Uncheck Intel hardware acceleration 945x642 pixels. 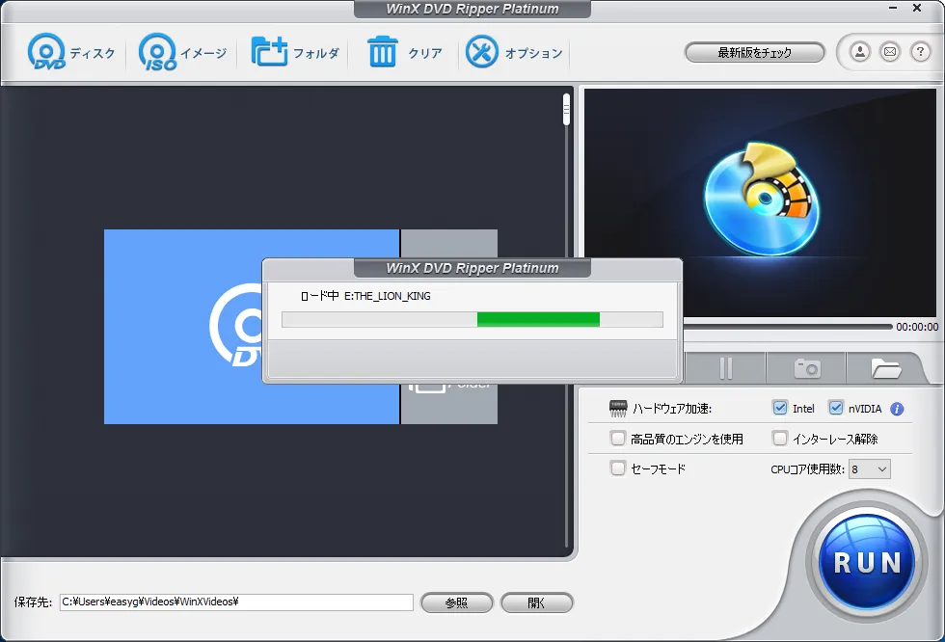point(779,408)
